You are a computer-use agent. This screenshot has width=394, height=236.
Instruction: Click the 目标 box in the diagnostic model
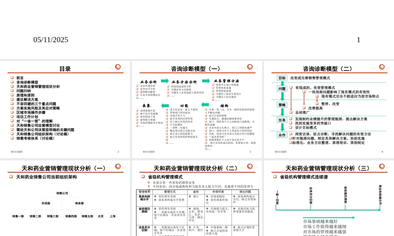(282, 78)
